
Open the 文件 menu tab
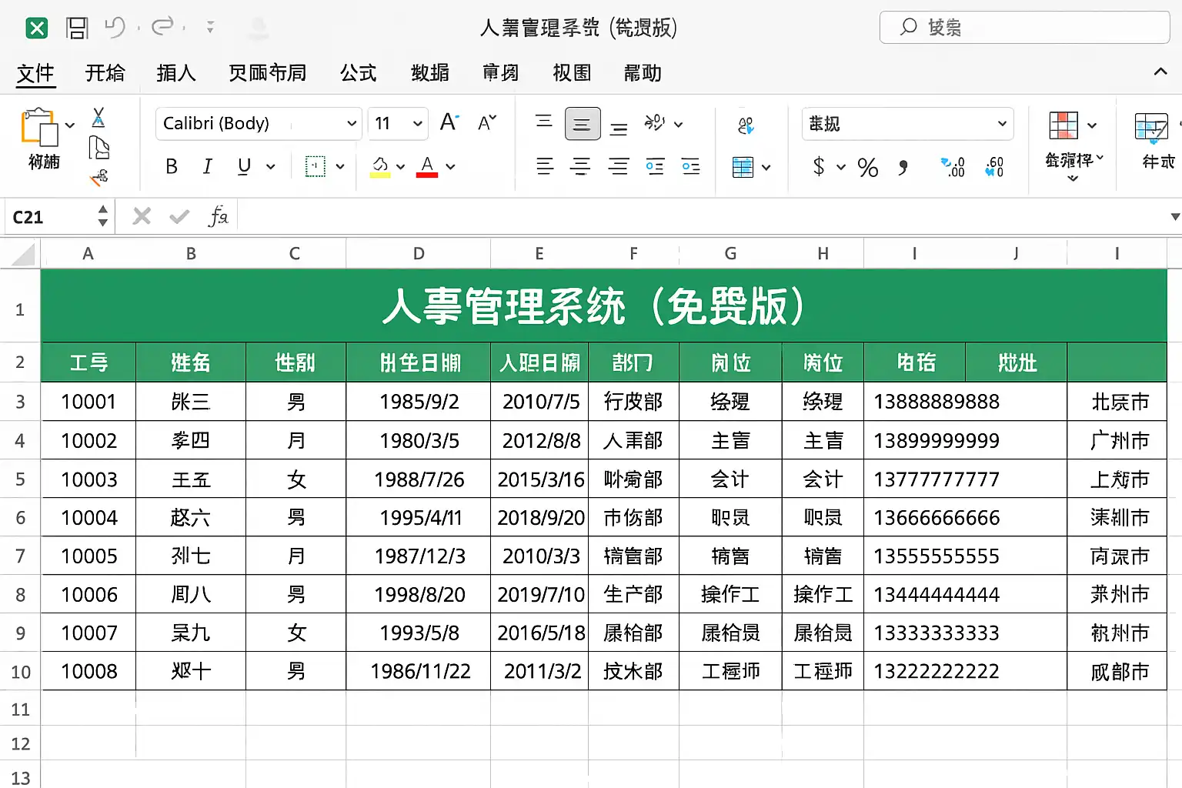click(35, 73)
